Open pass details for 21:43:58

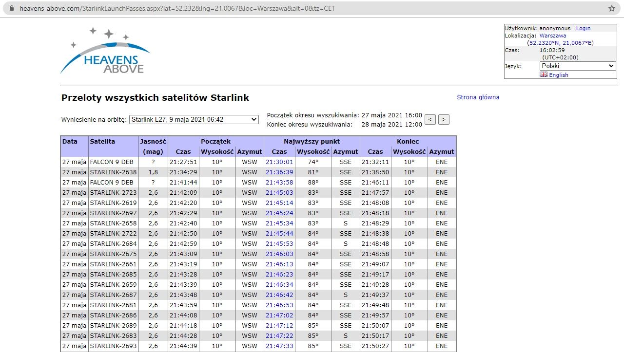click(279, 183)
